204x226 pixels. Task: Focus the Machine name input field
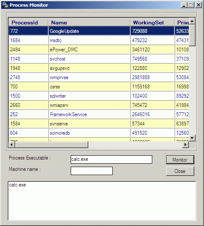click(x=92, y=171)
